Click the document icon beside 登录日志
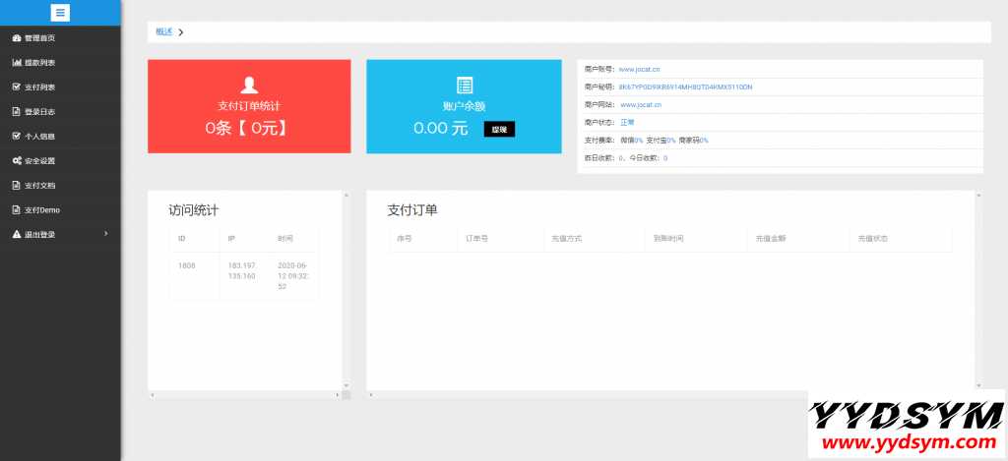 [16, 111]
